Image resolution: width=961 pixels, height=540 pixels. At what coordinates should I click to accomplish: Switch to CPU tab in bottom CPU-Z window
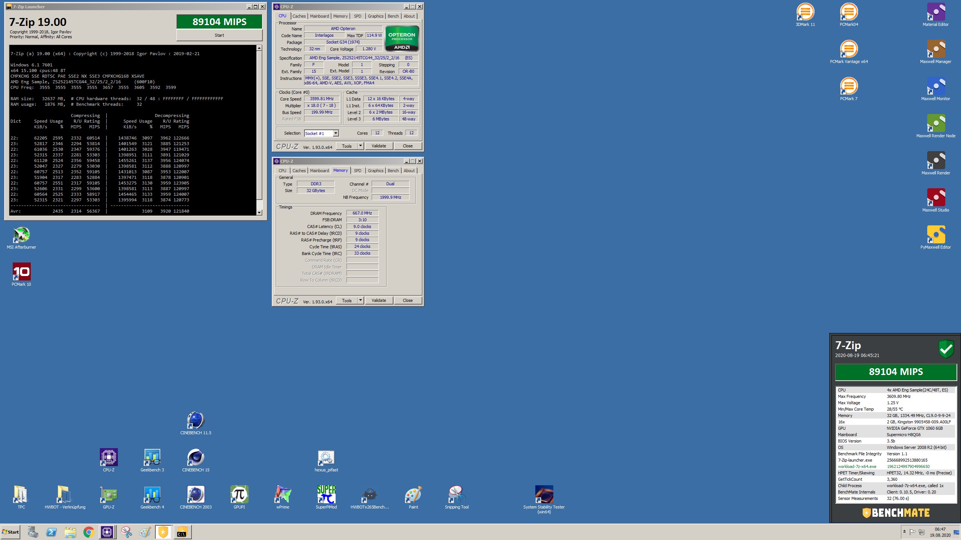tap(282, 171)
